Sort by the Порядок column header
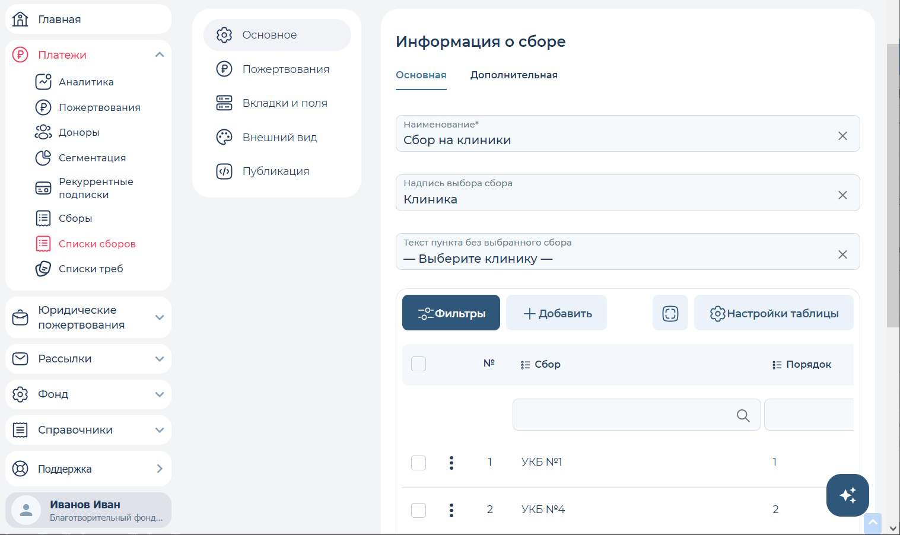 pyautogui.click(x=802, y=364)
